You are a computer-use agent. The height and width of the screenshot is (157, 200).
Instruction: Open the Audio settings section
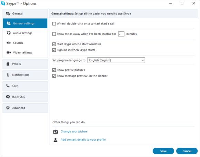click(25, 33)
